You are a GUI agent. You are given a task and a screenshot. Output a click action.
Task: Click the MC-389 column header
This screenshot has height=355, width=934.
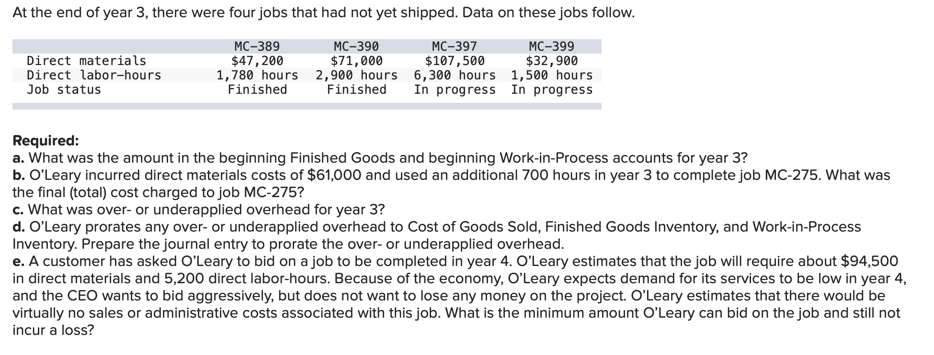(257, 46)
